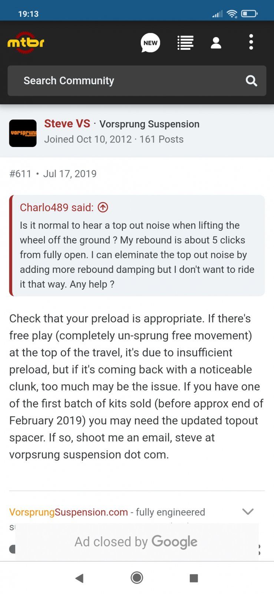Viewport: 274px width, 594px height.
Task: Open Charlo489 said quote link
Action: 57,207
